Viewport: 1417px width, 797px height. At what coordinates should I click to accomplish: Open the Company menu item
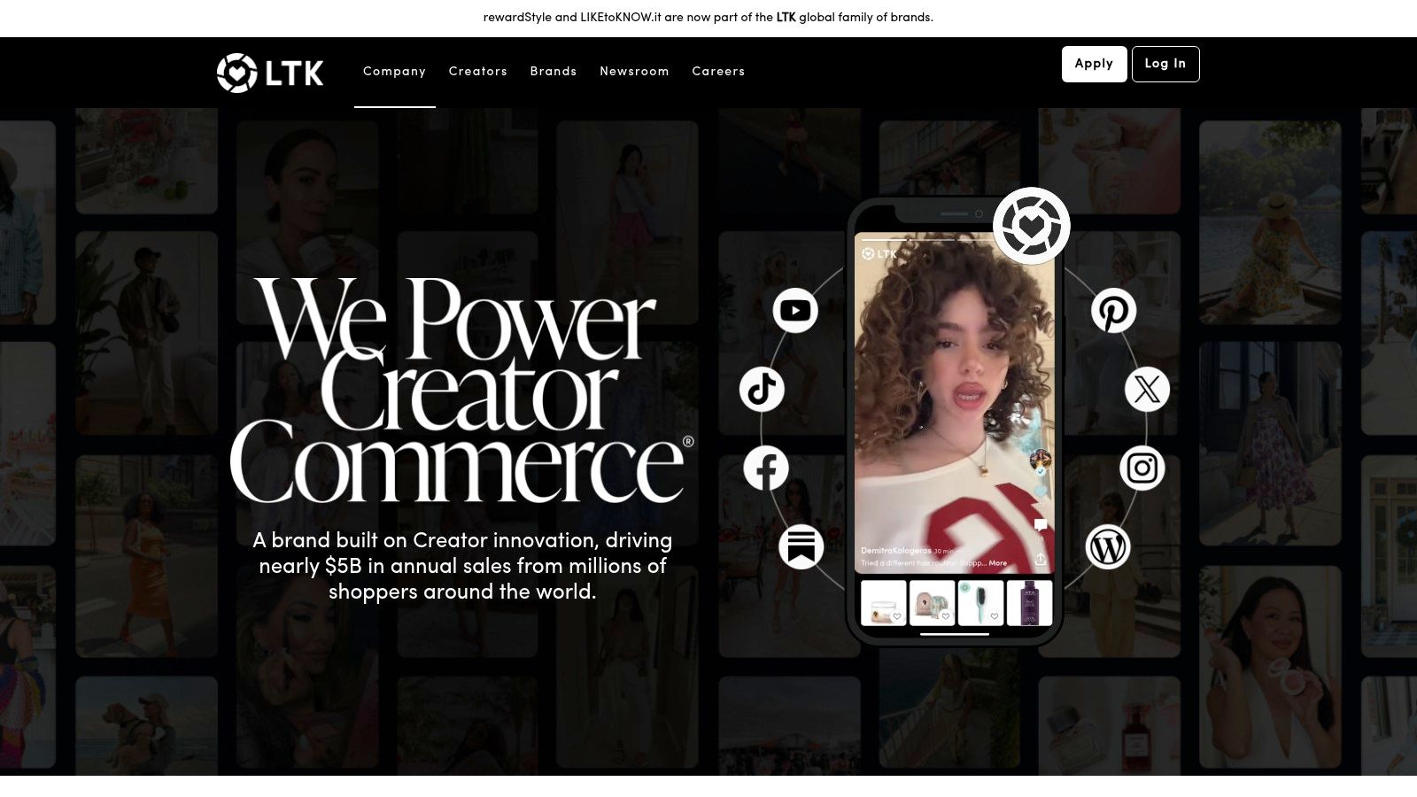click(x=394, y=72)
